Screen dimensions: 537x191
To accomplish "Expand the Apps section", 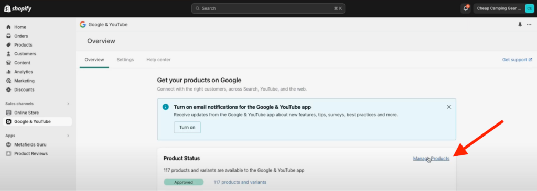I will [x=68, y=136].
